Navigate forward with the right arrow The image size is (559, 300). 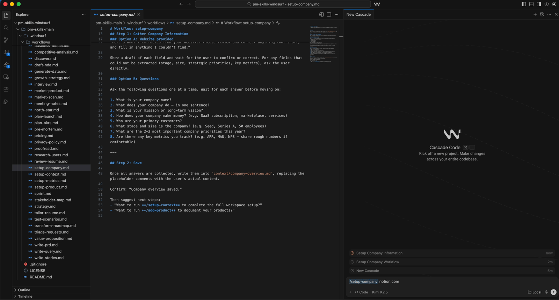pos(189,4)
